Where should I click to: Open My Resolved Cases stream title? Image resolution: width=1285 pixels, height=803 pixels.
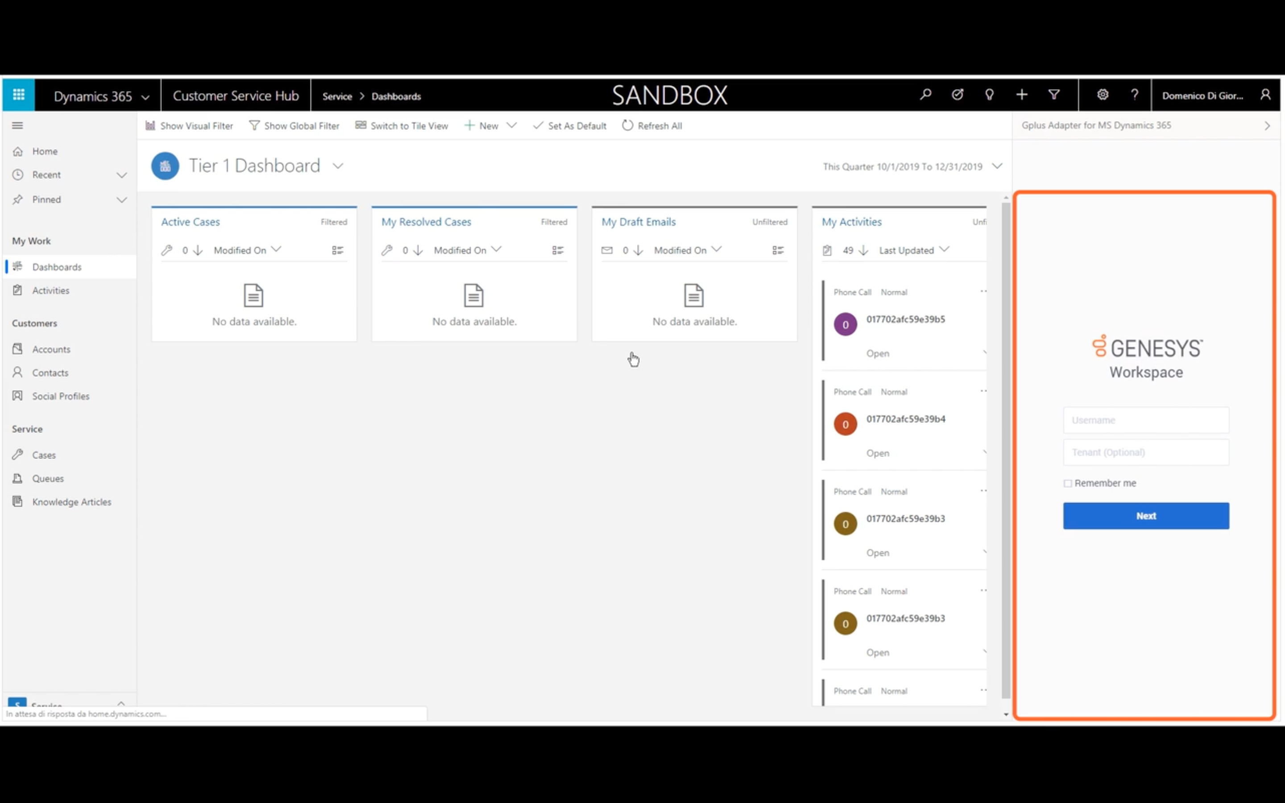coord(426,222)
